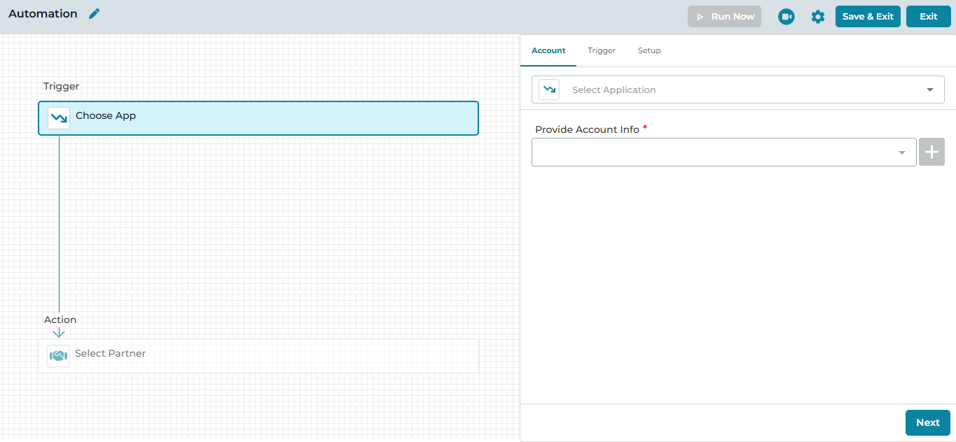Open the Provide Account Info dropdown
Viewport: 956px width, 442px height.
point(724,152)
